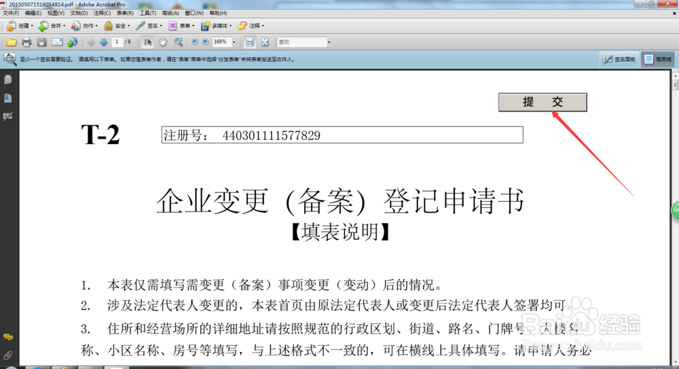Click the 多媒体 multimedia film icon
The height and width of the screenshot is (369, 679).
[205, 26]
